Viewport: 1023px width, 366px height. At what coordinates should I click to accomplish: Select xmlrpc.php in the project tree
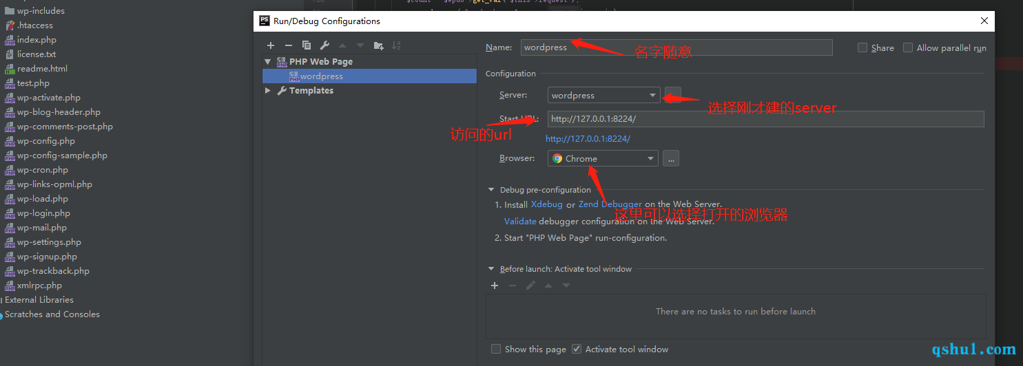tap(39, 286)
